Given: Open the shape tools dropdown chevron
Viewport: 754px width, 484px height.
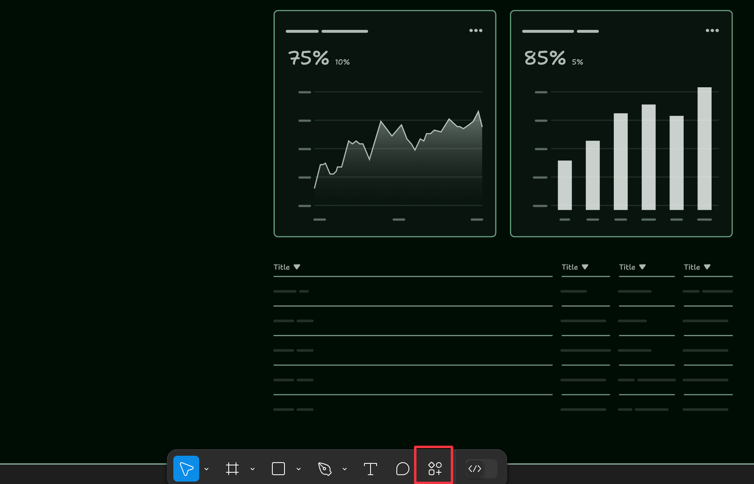Looking at the screenshot, I should tap(299, 469).
